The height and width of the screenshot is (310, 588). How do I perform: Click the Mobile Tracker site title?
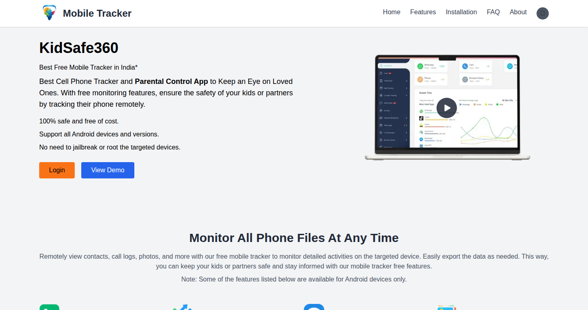[97, 13]
